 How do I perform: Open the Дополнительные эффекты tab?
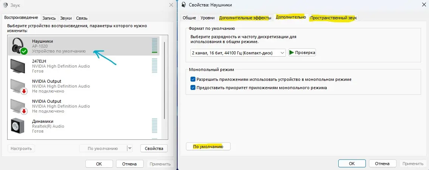point(245,18)
